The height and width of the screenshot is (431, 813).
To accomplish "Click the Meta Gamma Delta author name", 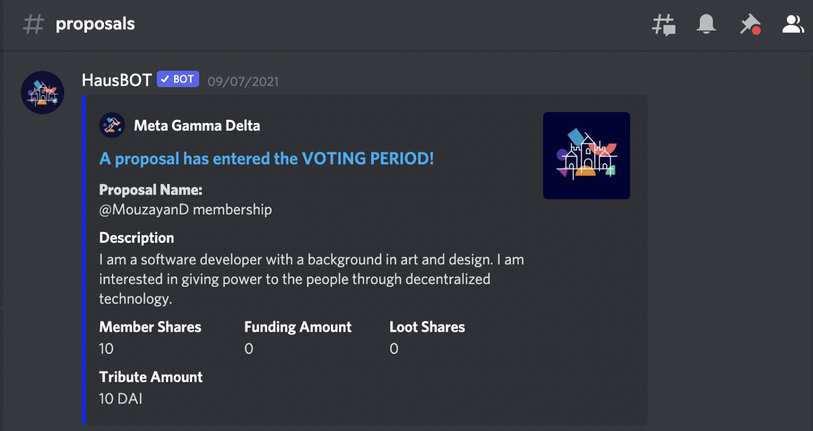I will point(197,125).
